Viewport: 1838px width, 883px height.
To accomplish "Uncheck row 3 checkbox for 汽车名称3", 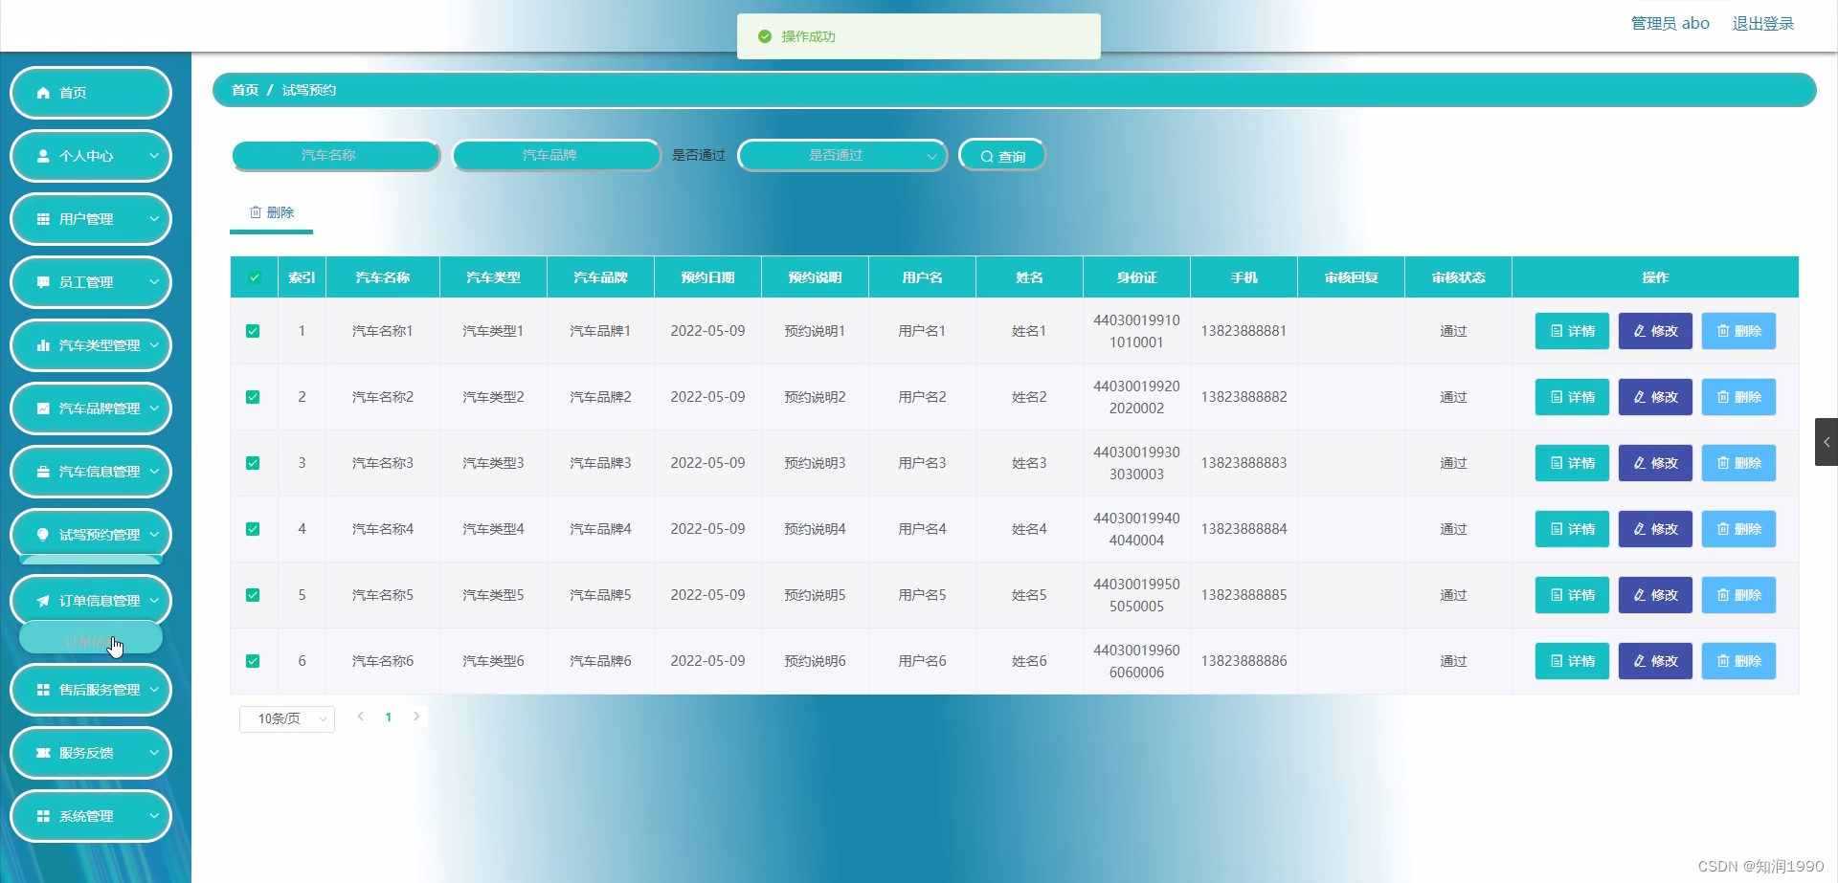I will [253, 463].
